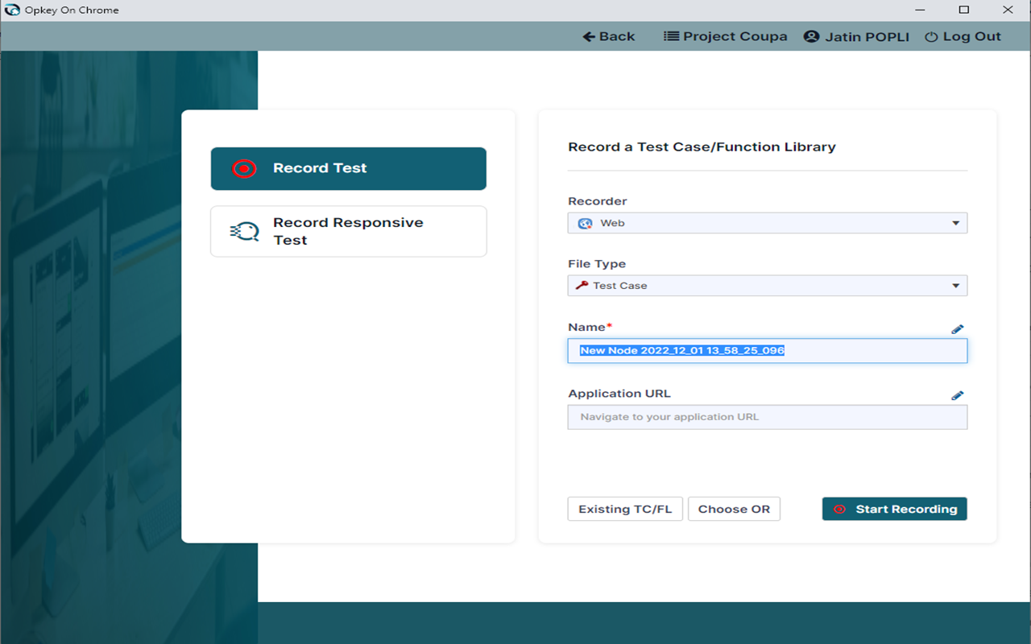The height and width of the screenshot is (644, 1031).
Task: Click the power icon beside Log Out
Action: point(931,37)
